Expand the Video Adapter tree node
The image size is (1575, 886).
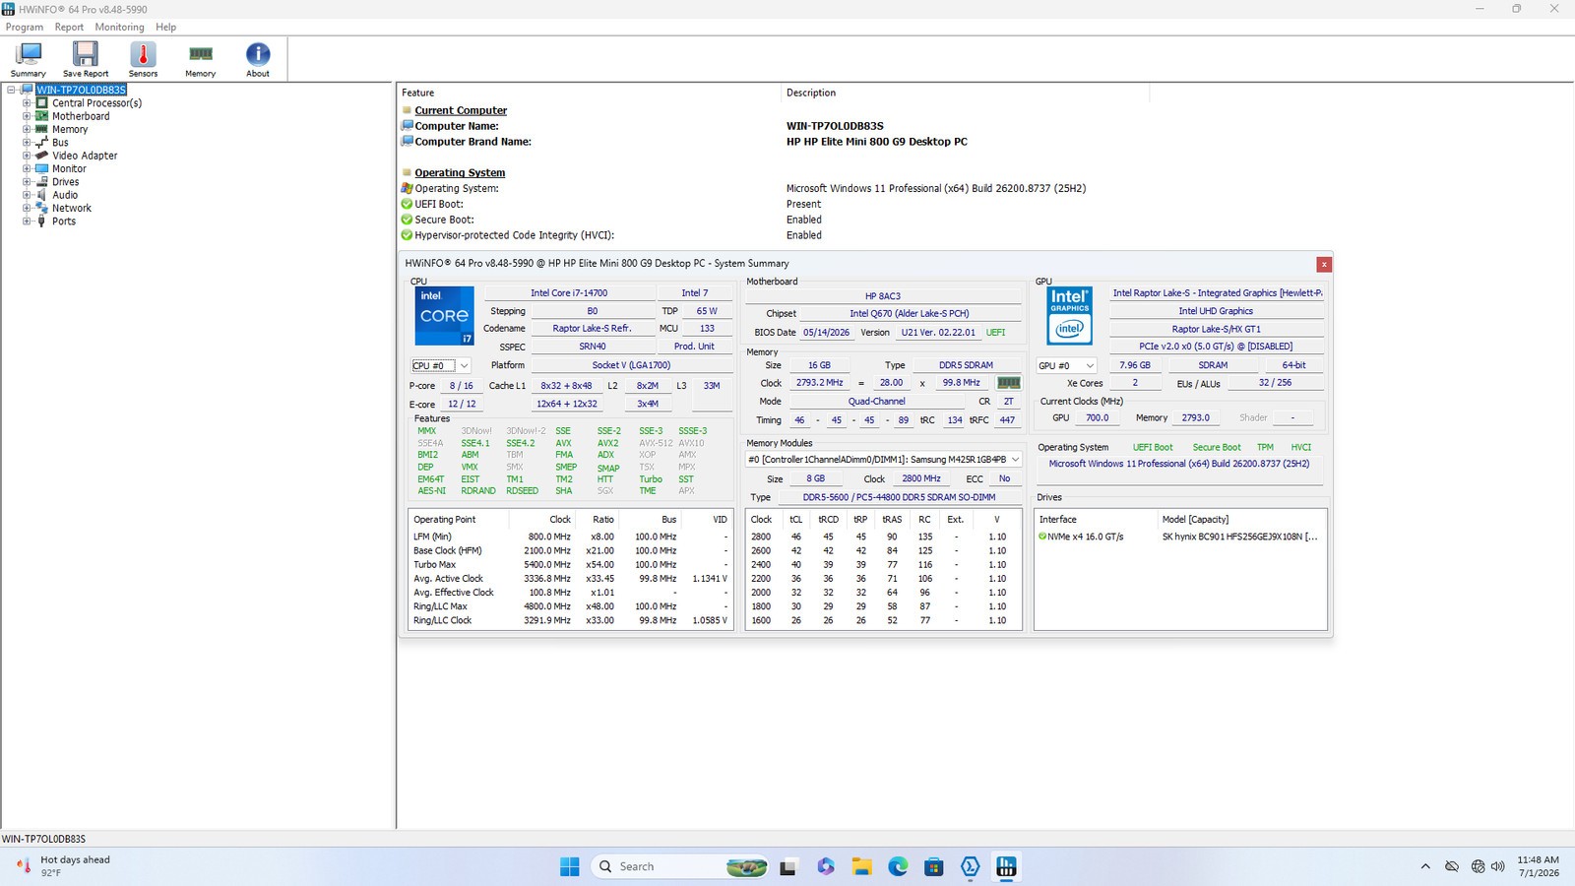[28, 156]
